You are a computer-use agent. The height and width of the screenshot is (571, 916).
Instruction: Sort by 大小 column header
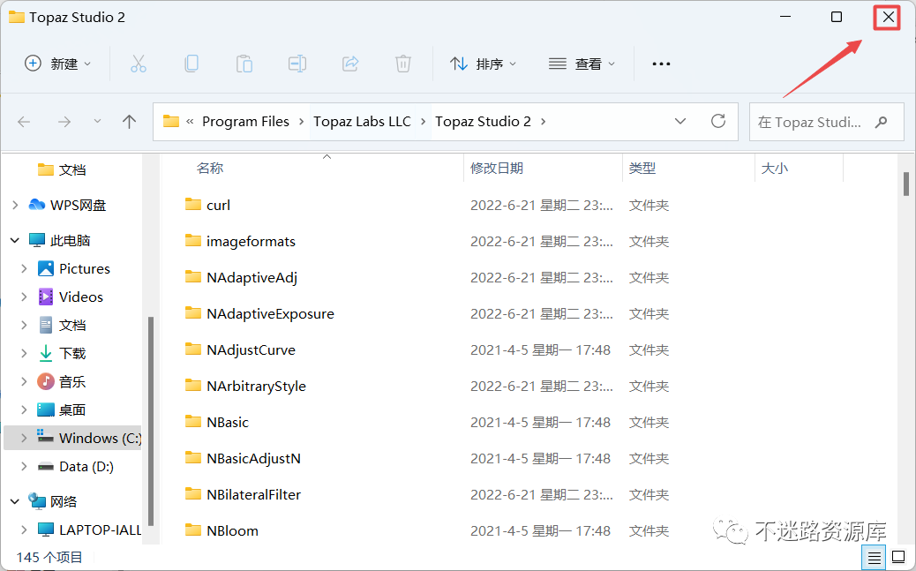(774, 169)
